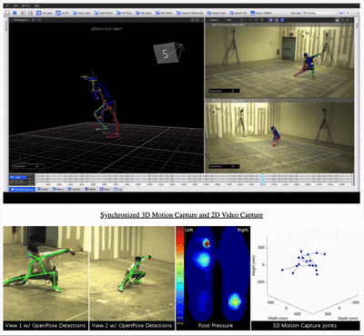Select the History bottom tab
364x336 pixels.
pos(58,189)
